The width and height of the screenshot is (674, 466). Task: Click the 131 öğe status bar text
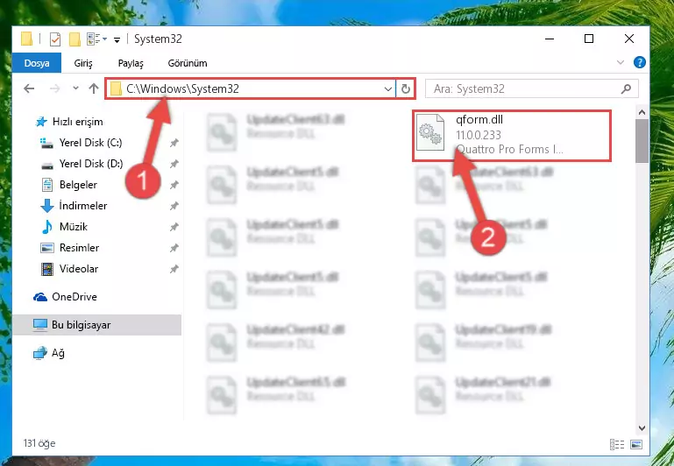pyautogui.click(x=39, y=443)
